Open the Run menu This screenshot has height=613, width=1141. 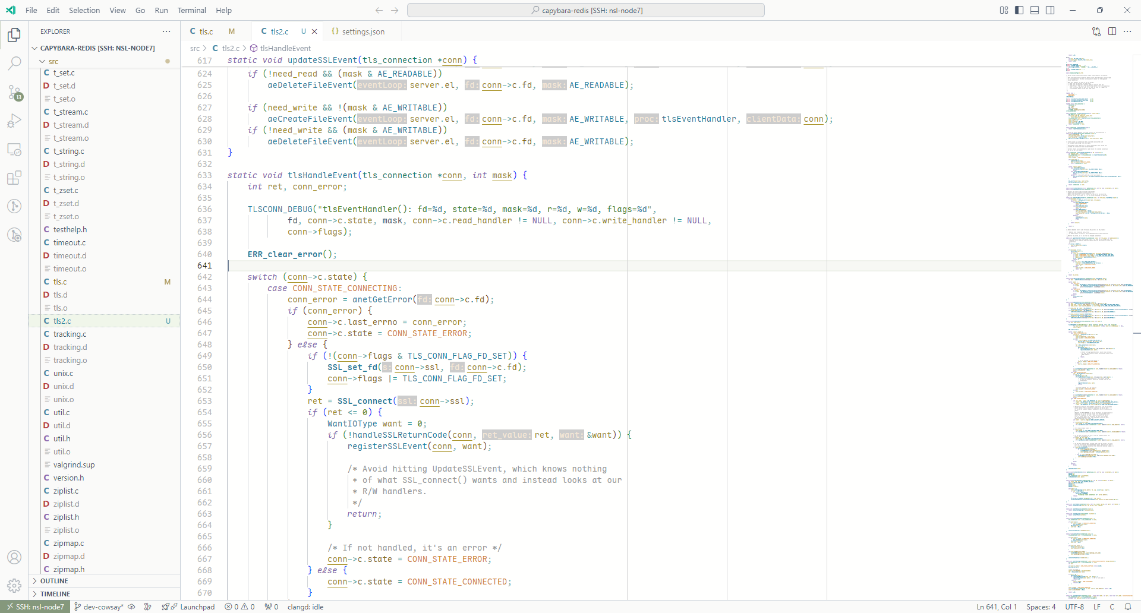pos(161,10)
